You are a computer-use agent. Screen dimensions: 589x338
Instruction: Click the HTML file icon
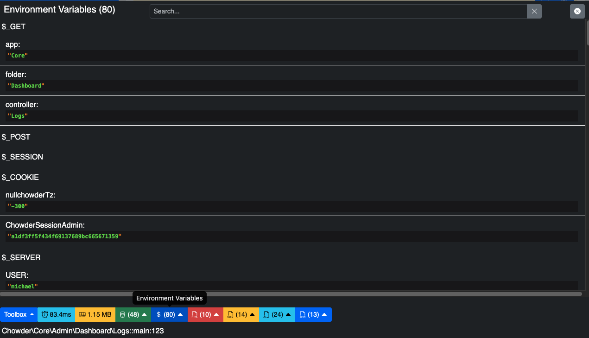coord(195,314)
